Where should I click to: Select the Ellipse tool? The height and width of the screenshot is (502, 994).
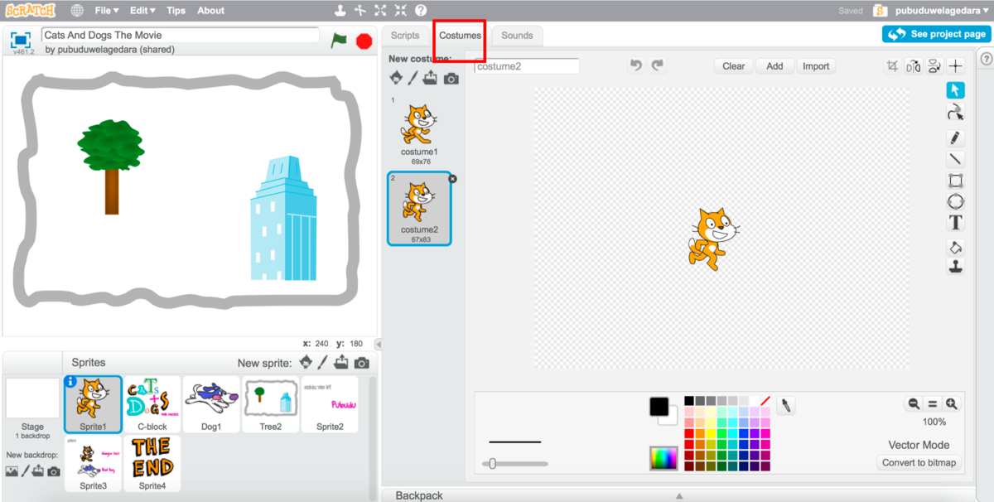coord(955,201)
